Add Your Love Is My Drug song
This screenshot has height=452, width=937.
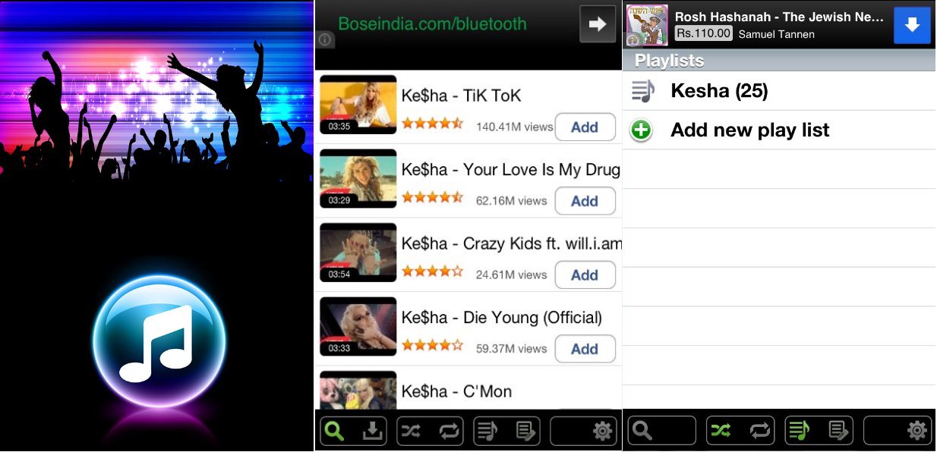tap(585, 201)
